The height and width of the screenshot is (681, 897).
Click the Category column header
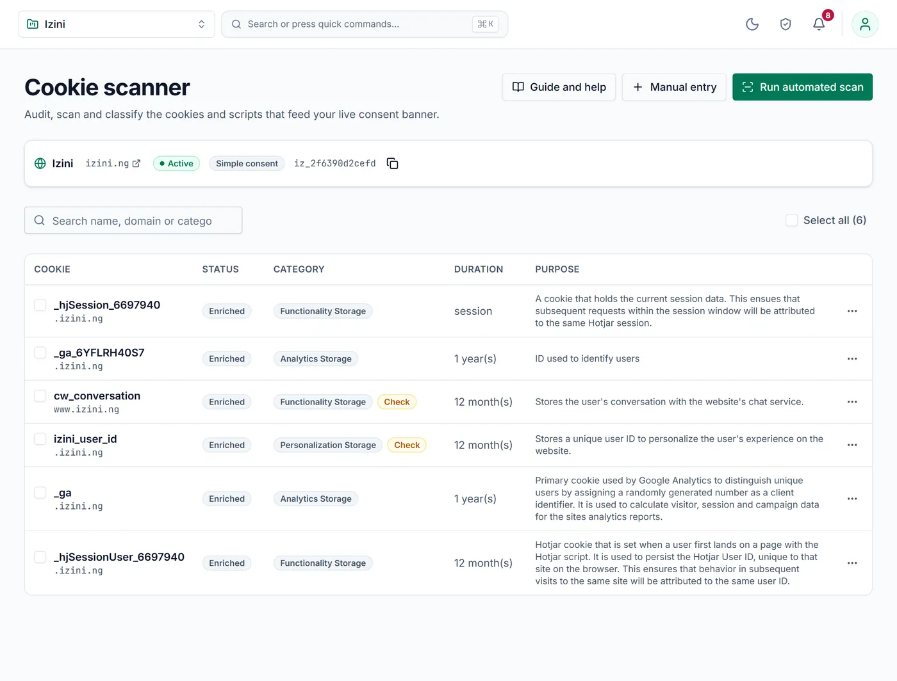click(x=299, y=269)
